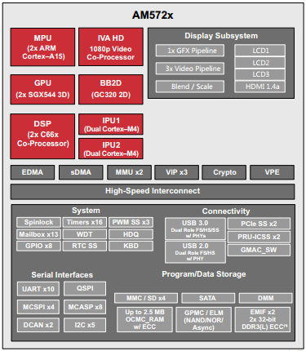
Task: Select the RTC SS box
Action: 85,246
